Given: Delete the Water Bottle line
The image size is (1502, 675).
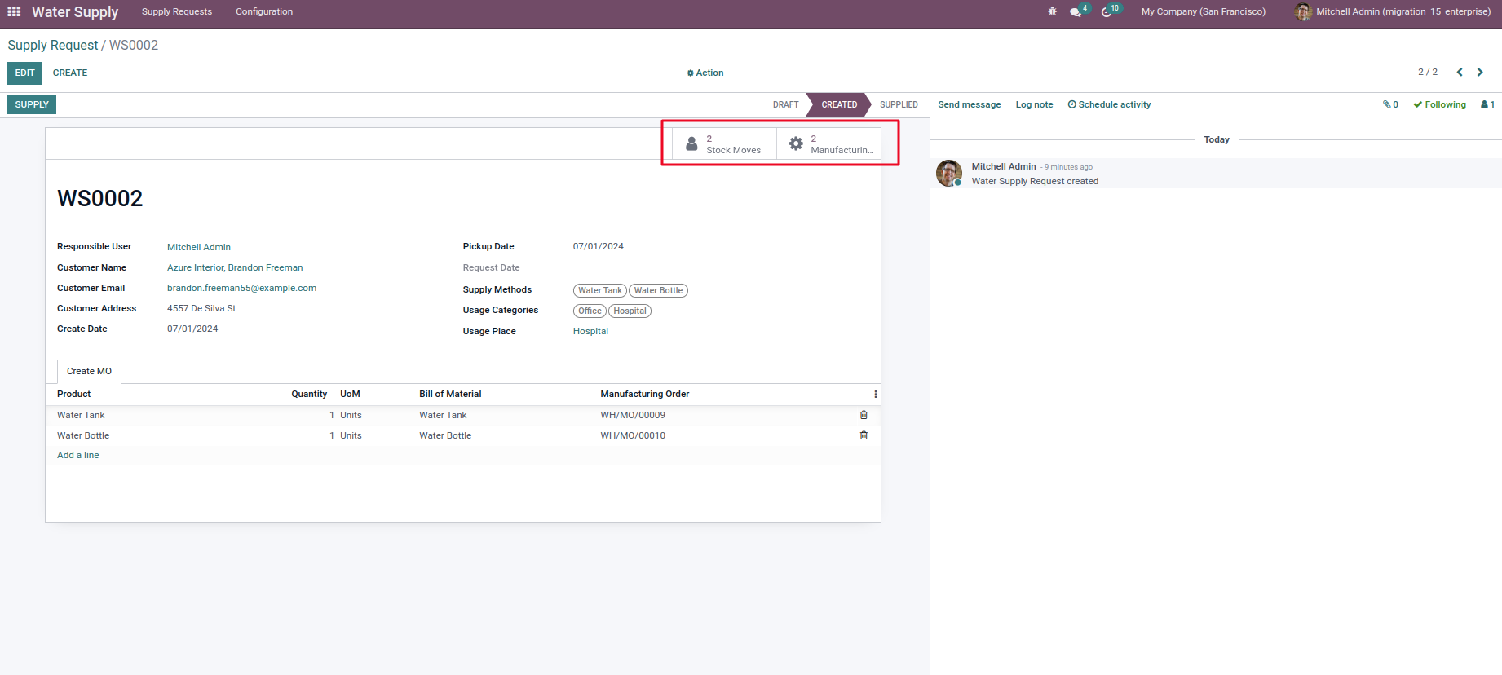Looking at the screenshot, I should tap(864, 435).
